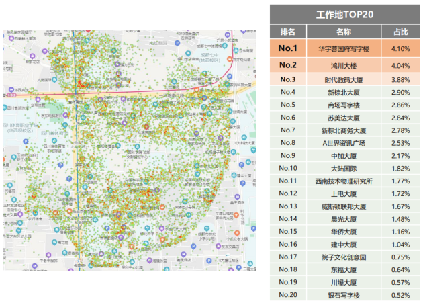Select teal building marker beside 建中大厦

pyautogui.click(x=234, y=175)
